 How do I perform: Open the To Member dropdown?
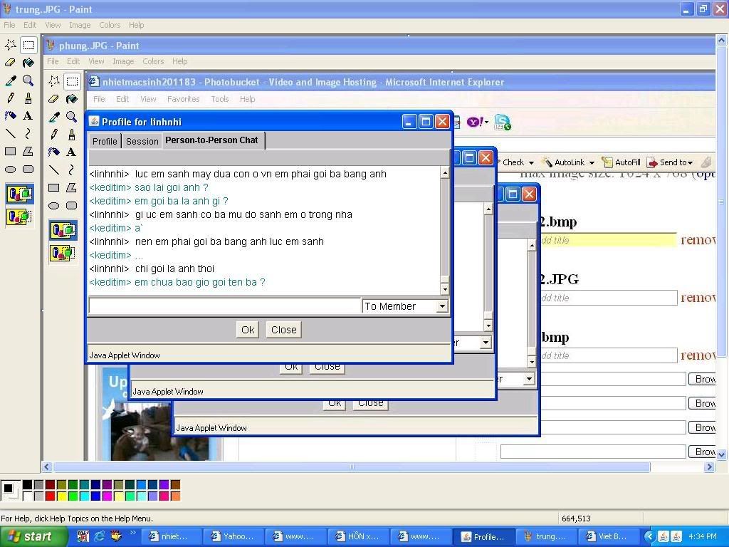click(442, 306)
